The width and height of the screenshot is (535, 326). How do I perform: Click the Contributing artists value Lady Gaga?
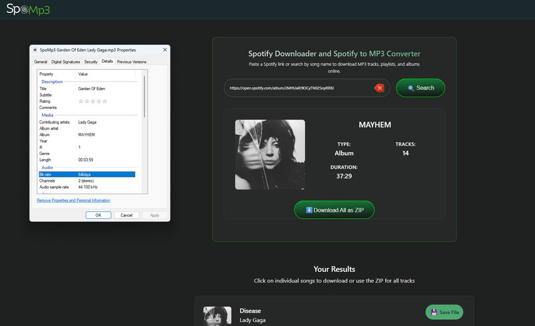coord(87,122)
